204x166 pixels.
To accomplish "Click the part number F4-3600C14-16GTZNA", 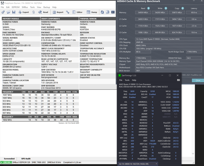I will coord(13,35).
